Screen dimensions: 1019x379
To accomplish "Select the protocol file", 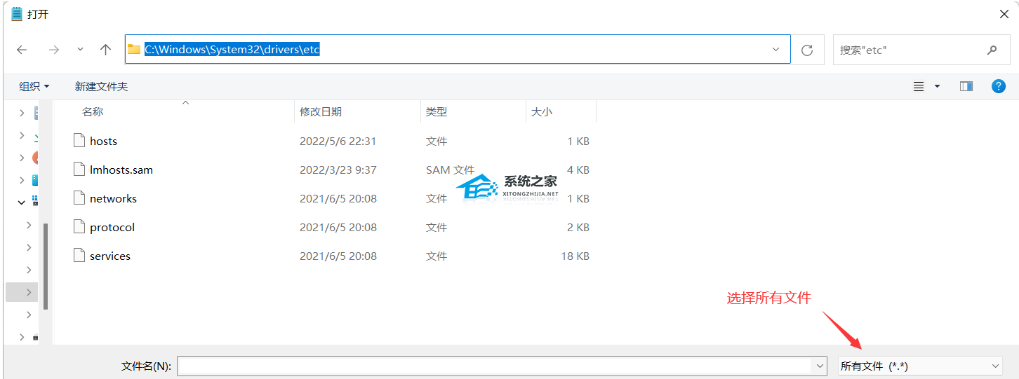I will tap(112, 227).
